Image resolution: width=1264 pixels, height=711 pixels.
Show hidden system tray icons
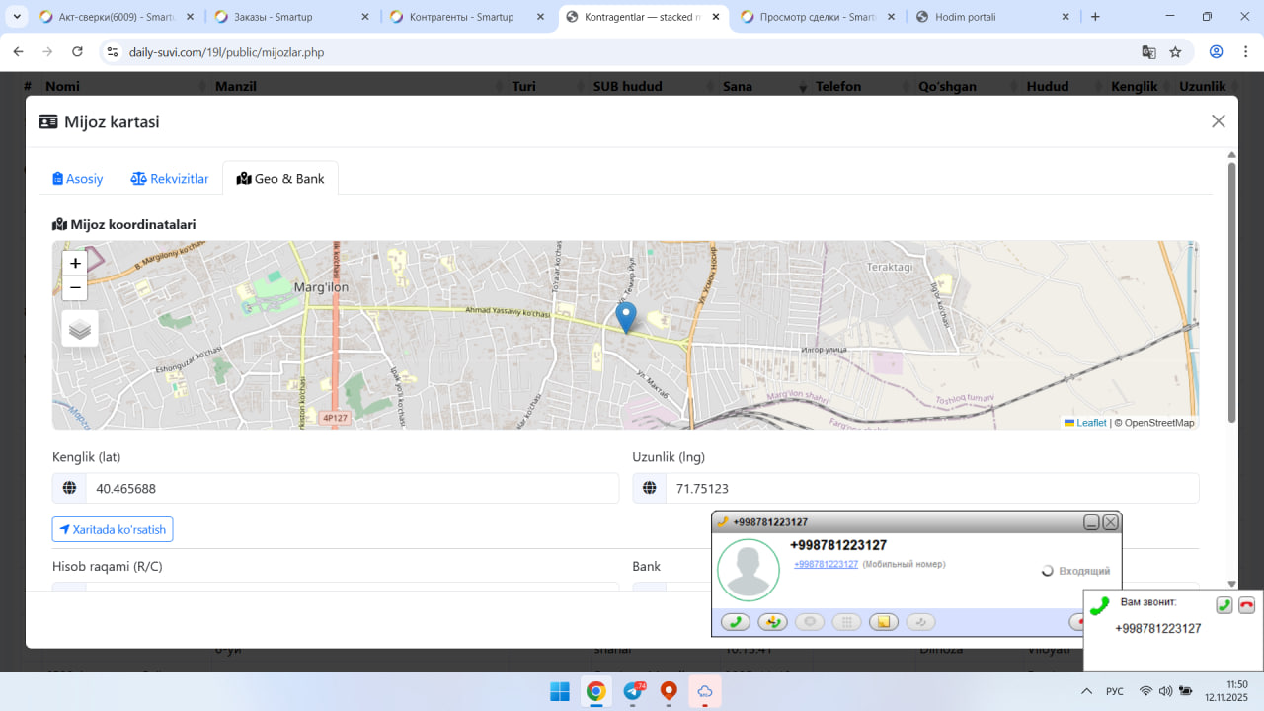pos(1086,691)
